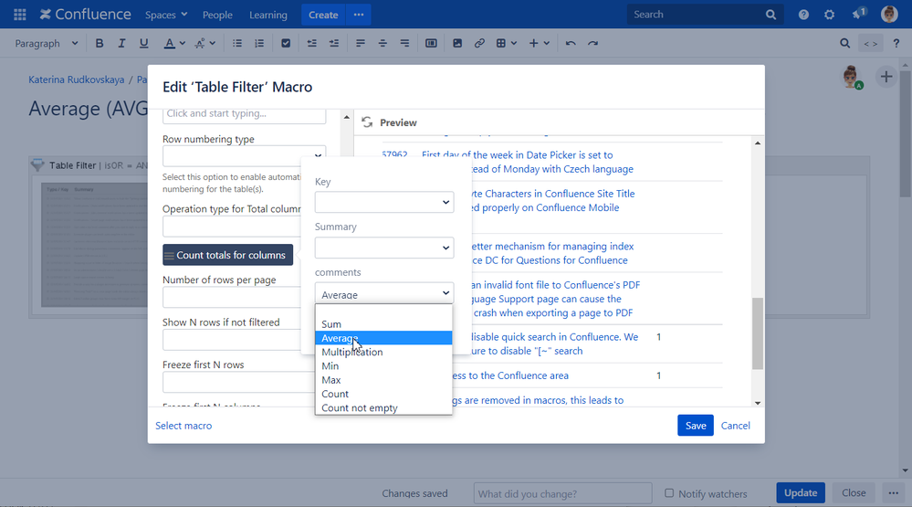Select Average from the list
Viewport: 912px width, 507px height.
coord(383,338)
